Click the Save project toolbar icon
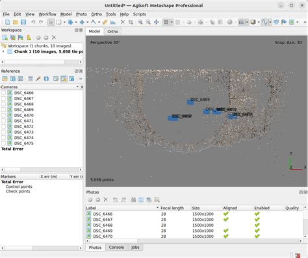The height and width of the screenshot is (258, 308). click(23, 22)
